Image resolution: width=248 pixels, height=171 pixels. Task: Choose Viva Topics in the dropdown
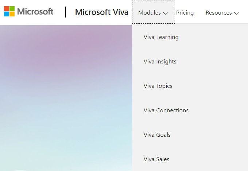[x=158, y=86]
